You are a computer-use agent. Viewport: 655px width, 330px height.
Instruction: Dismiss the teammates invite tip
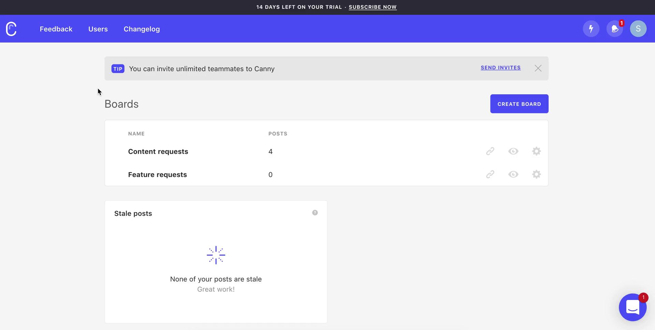click(x=538, y=68)
